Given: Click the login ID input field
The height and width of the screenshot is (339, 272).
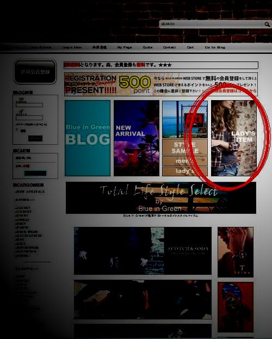Looking at the screenshot, I should [x=29, y=105].
